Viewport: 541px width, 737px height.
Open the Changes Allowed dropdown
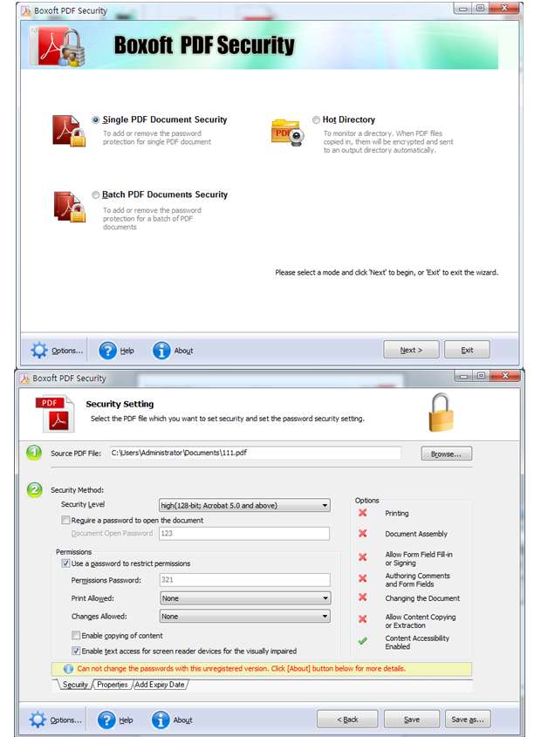coord(245,617)
